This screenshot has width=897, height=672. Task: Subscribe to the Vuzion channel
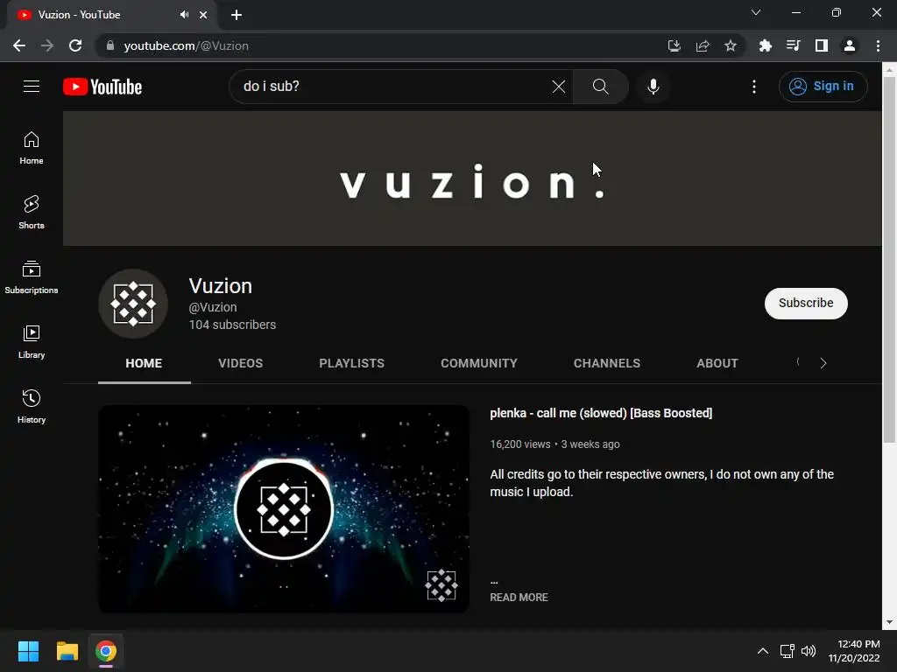click(x=806, y=303)
